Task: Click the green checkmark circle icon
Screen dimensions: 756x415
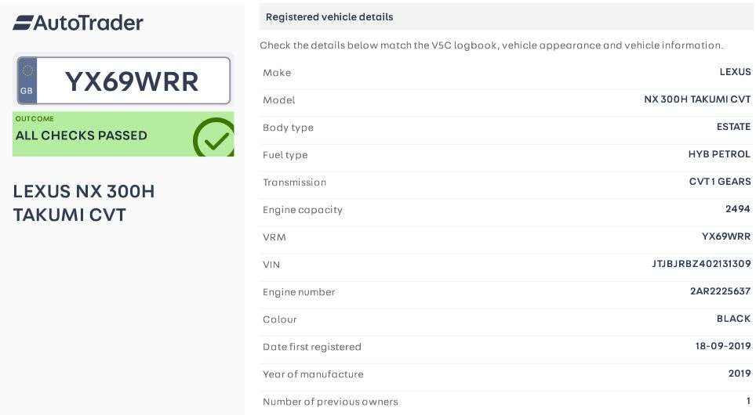Action: (213, 139)
